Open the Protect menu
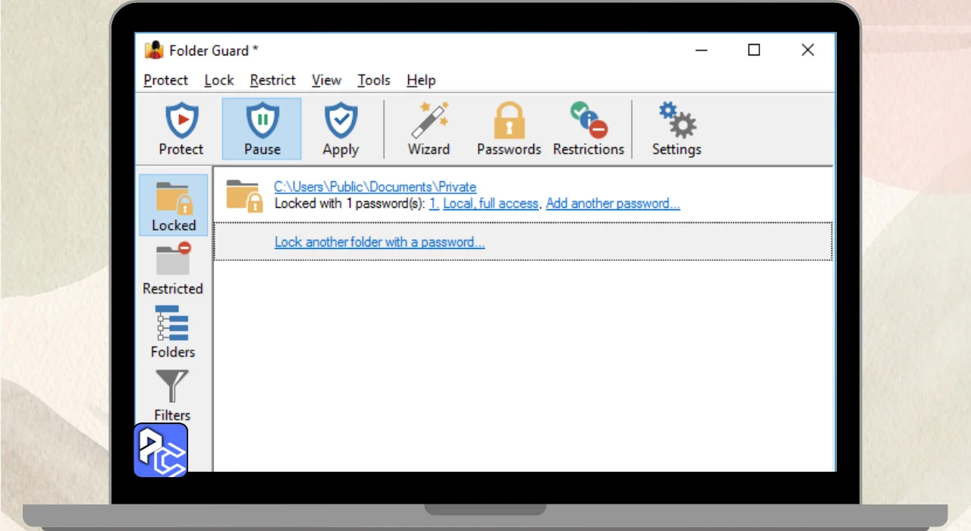This screenshot has height=531, width=971. point(165,80)
